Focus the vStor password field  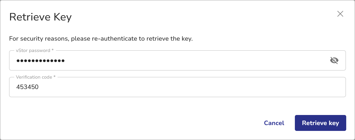click(x=163, y=60)
